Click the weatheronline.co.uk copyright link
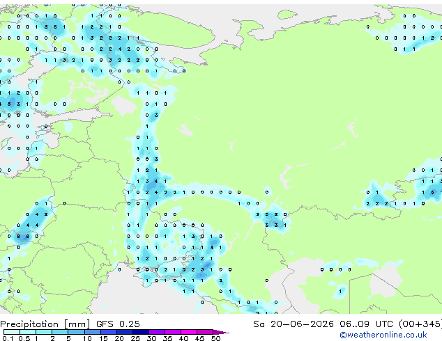This screenshot has height=341, width=442. pyautogui.click(x=383, y=335)
